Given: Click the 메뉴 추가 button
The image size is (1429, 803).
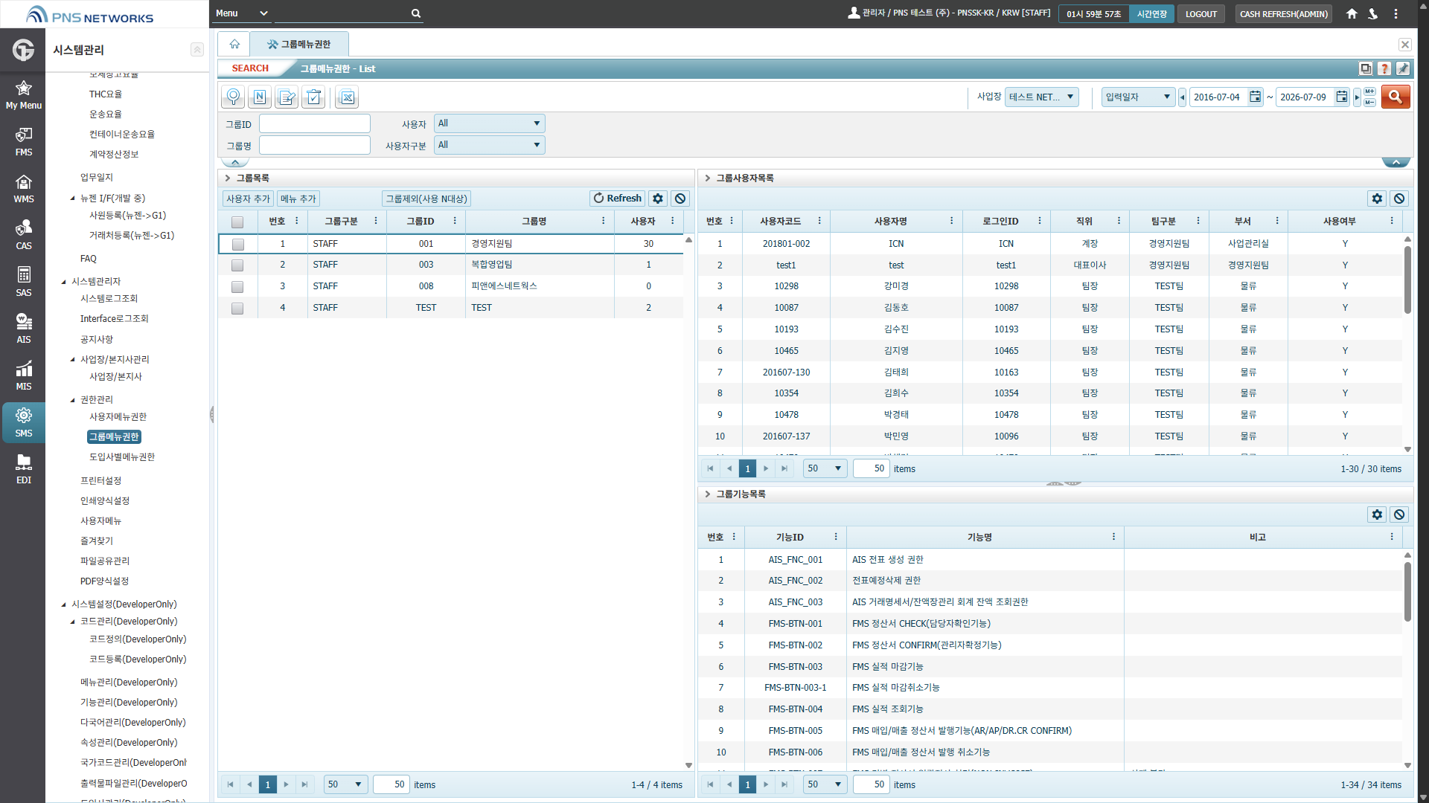Looking at the screenshot, I should [298, 199].
